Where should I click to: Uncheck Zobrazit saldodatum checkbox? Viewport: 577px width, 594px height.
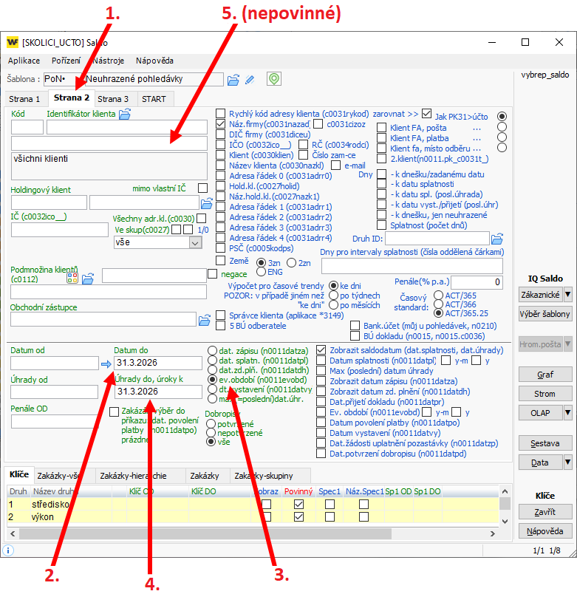[321, 349]
